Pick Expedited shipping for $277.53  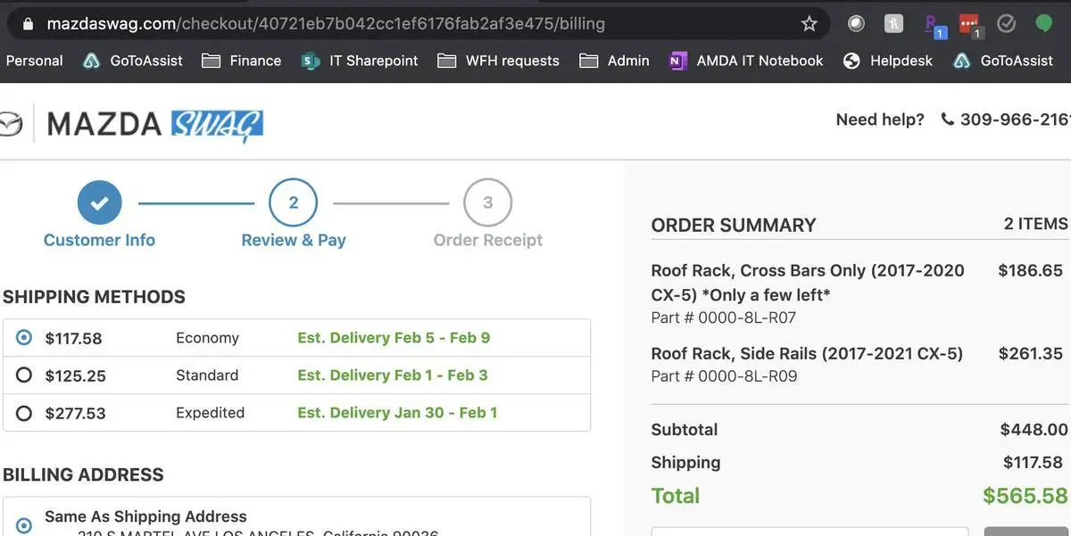point(296,413)
